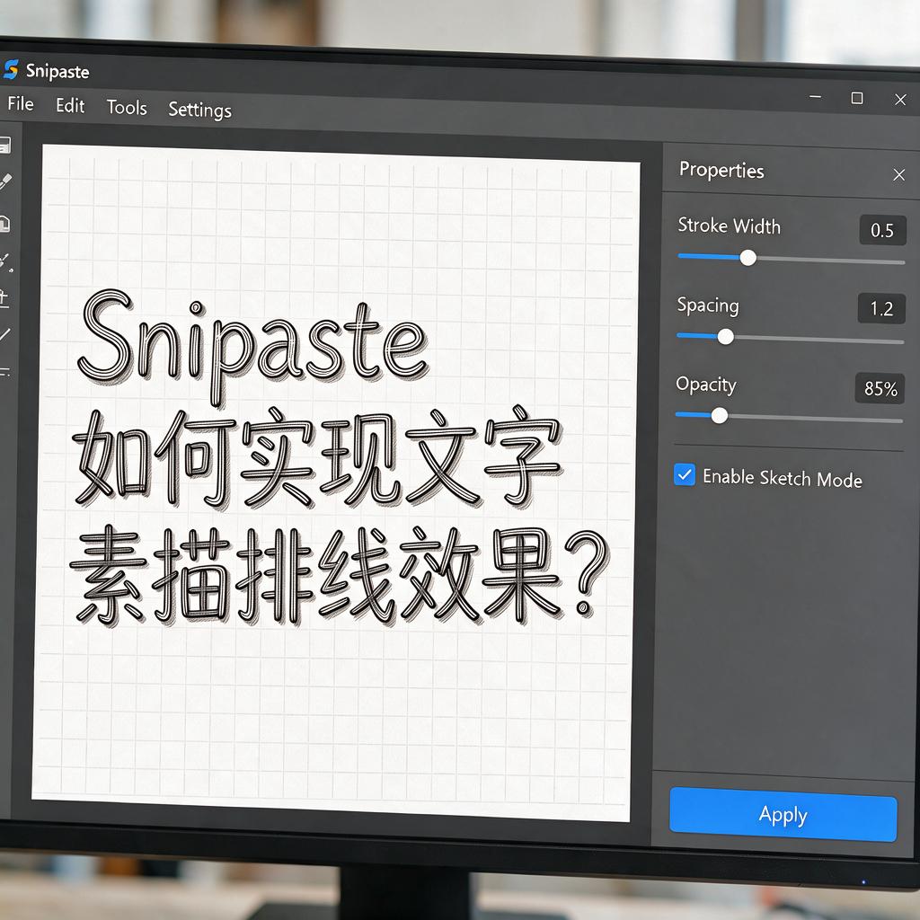Click the "如何实现文字" line on canvas
Screen dimensions: 920x920
317,457
